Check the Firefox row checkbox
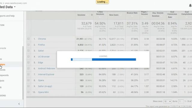The image size is (192, 108). coord(28,45)
